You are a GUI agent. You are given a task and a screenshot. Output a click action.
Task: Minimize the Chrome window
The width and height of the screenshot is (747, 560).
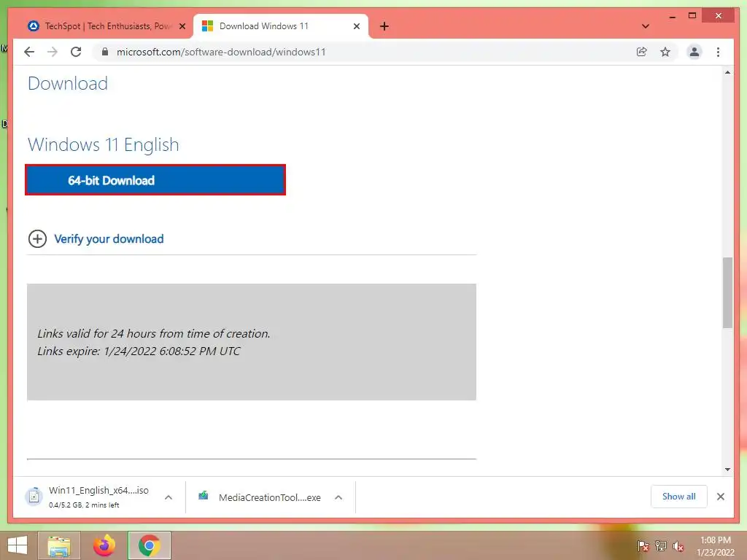pyautogui.click(x=672, y=16)
